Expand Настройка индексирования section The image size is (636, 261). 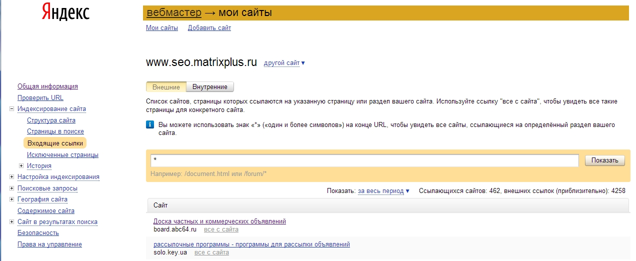coord(11,176)
